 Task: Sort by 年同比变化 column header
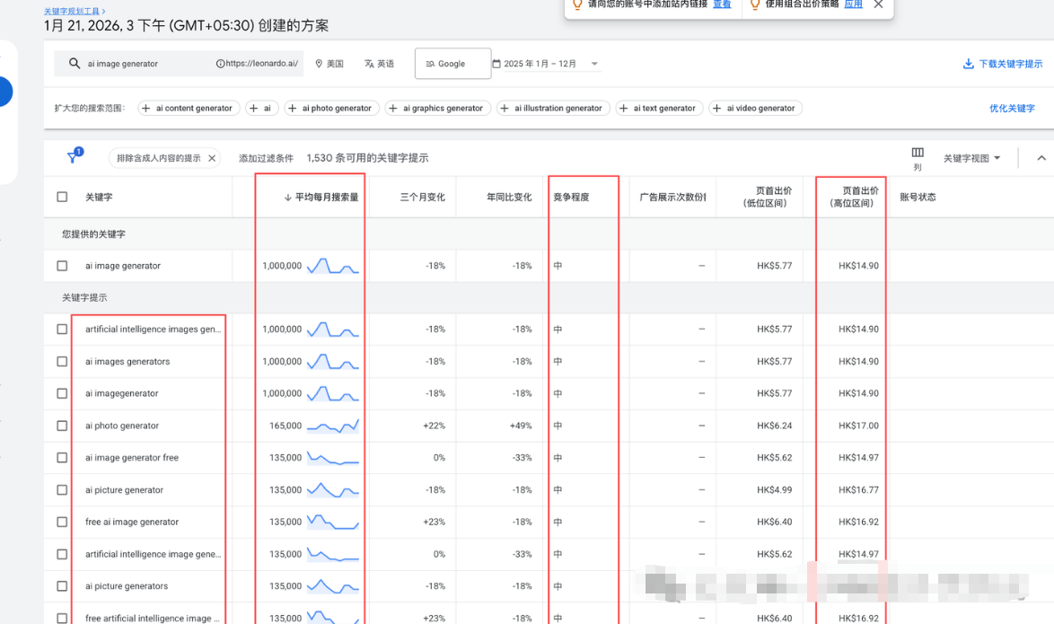click(509, 197)
